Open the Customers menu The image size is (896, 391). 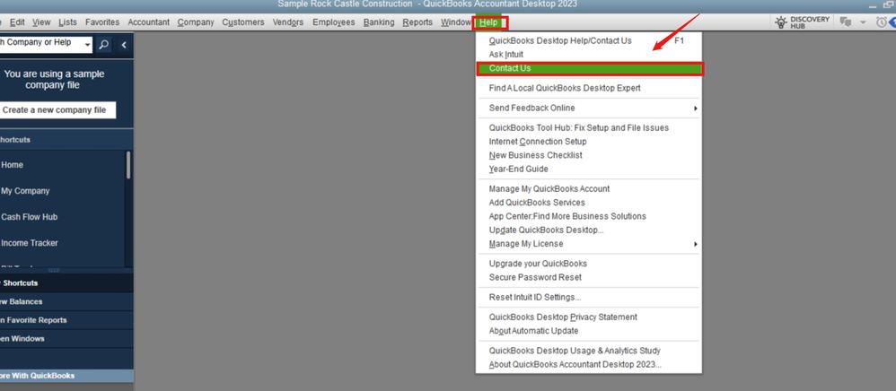click(x=243, y=22)
